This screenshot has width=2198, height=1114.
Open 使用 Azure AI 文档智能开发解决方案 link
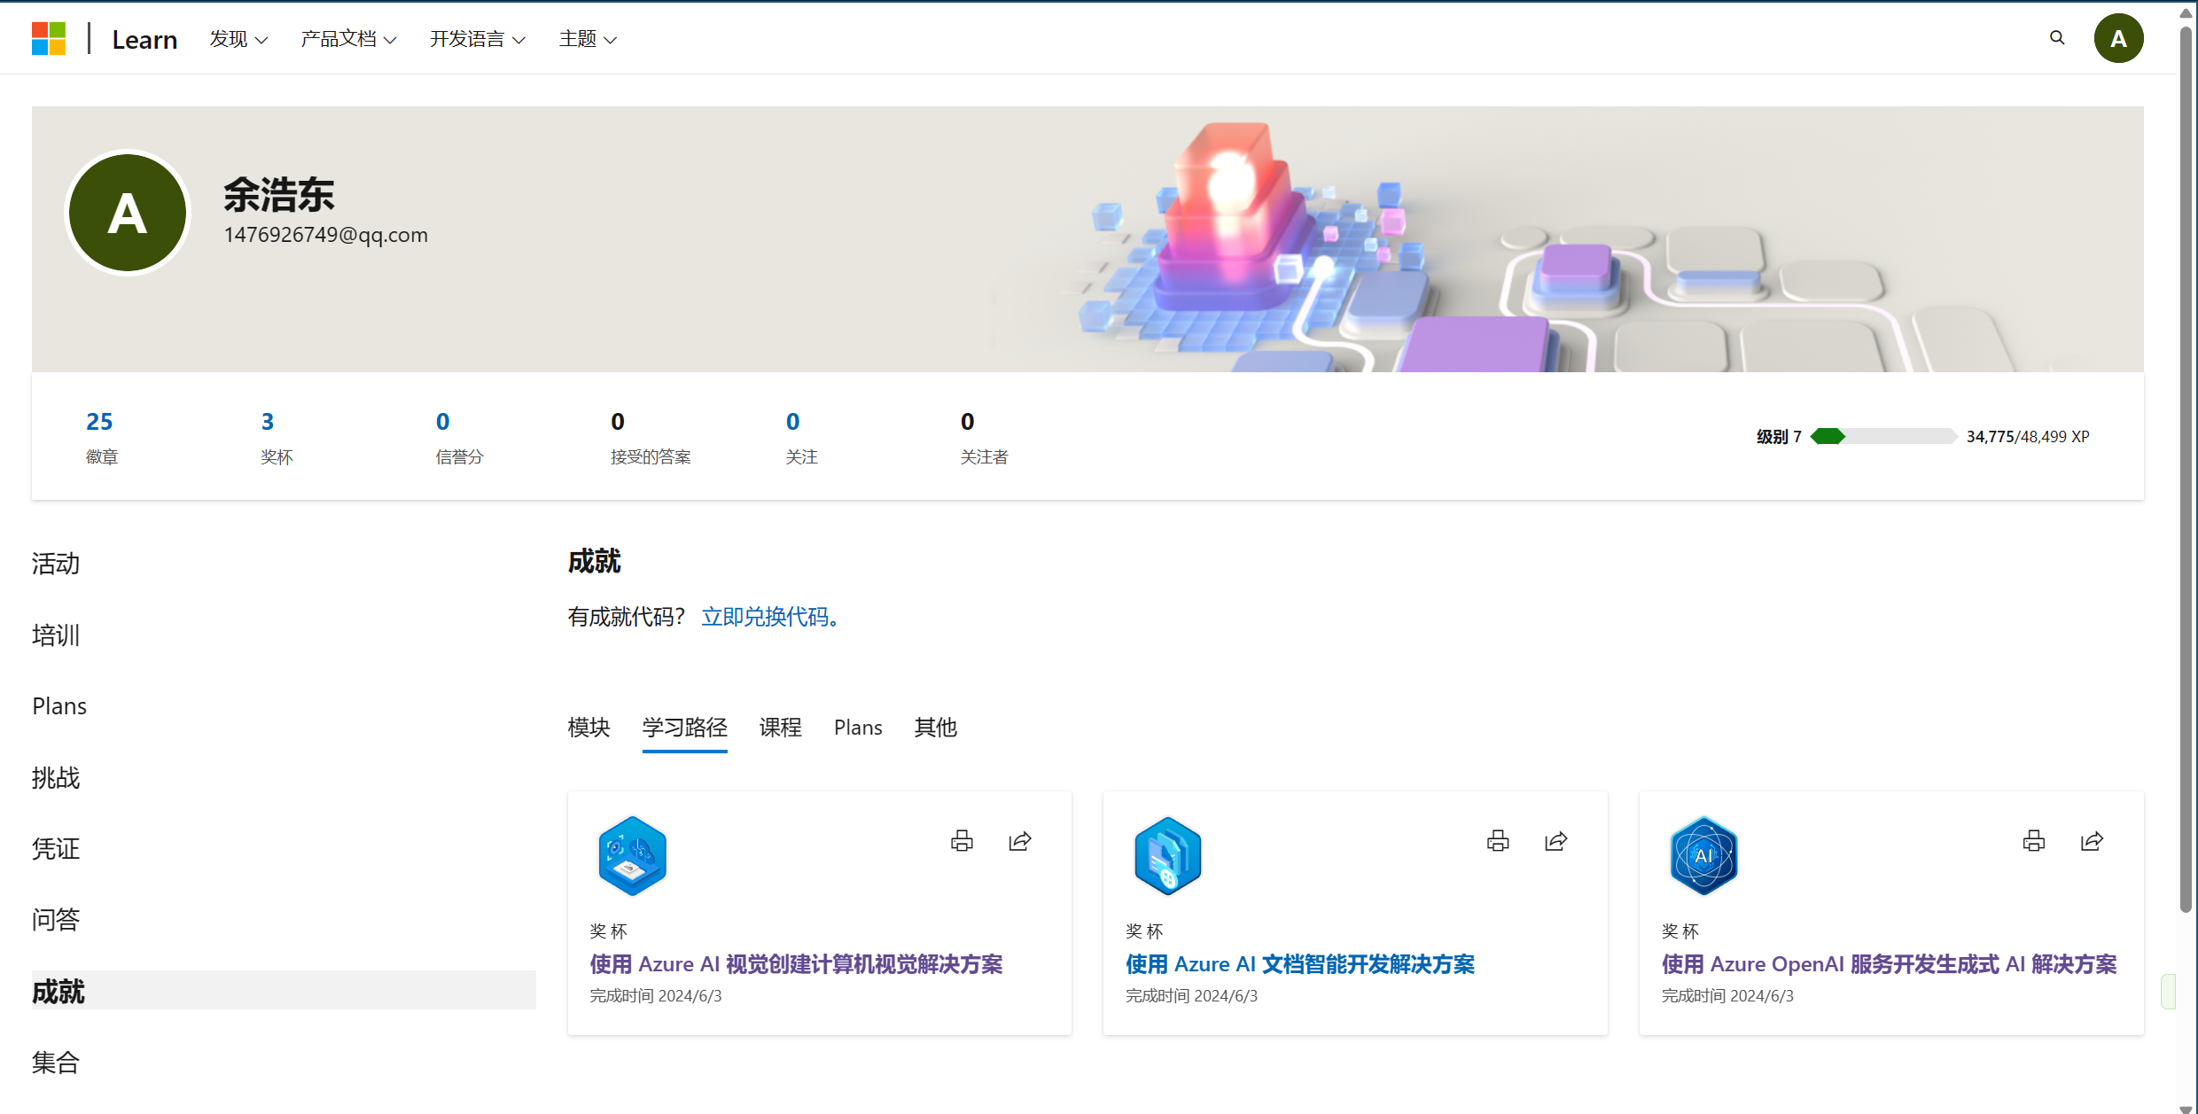click(1300, 964)
